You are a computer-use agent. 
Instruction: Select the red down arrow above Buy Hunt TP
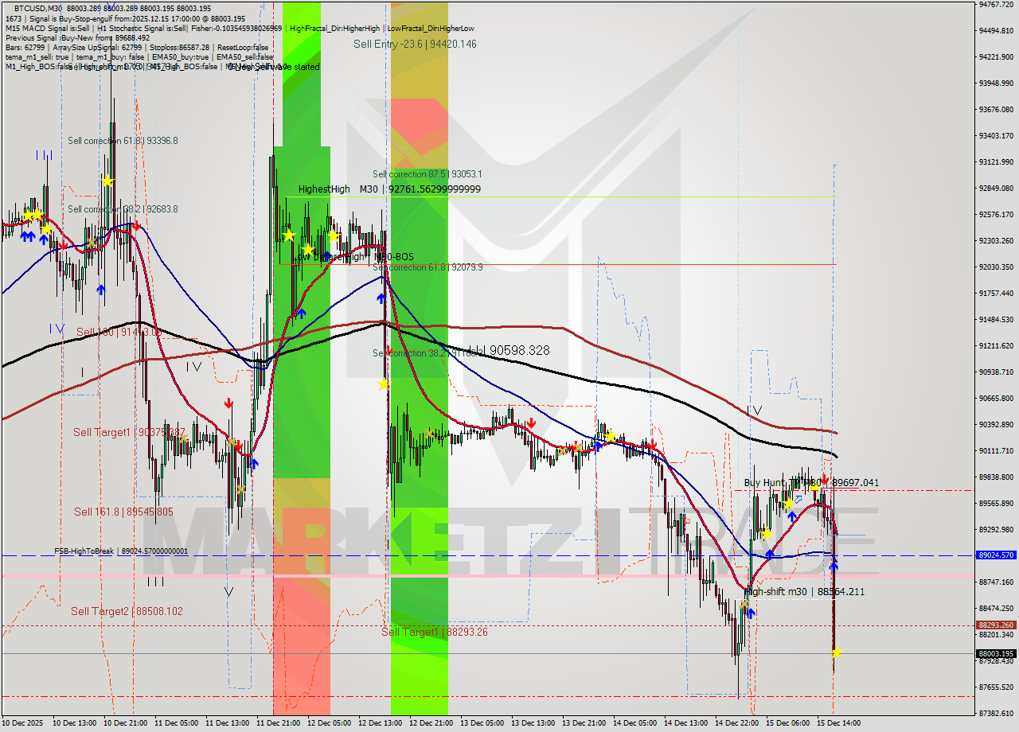coord(824,480)
